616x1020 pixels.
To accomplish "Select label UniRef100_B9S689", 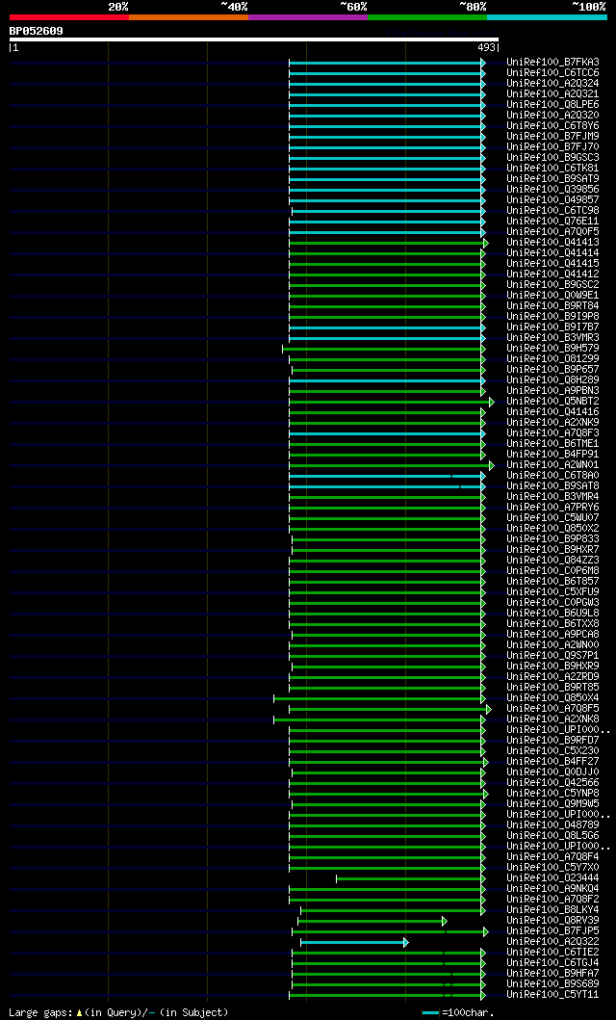I will 553,984.
